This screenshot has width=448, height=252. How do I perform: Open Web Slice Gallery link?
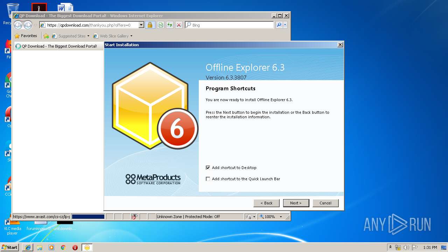(111, 36)
